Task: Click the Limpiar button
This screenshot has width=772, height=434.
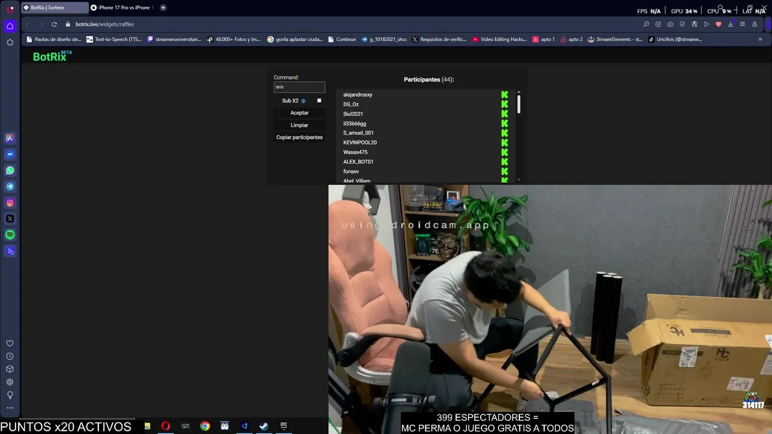Action: [x=299, y=125]
